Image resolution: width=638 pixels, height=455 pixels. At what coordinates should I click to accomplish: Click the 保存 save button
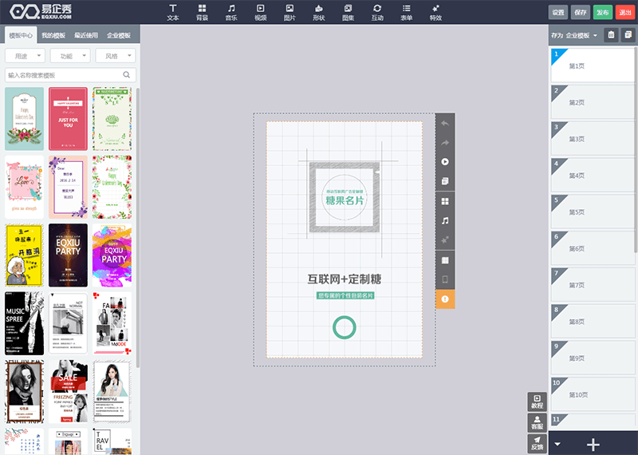(x=581, y=12)
